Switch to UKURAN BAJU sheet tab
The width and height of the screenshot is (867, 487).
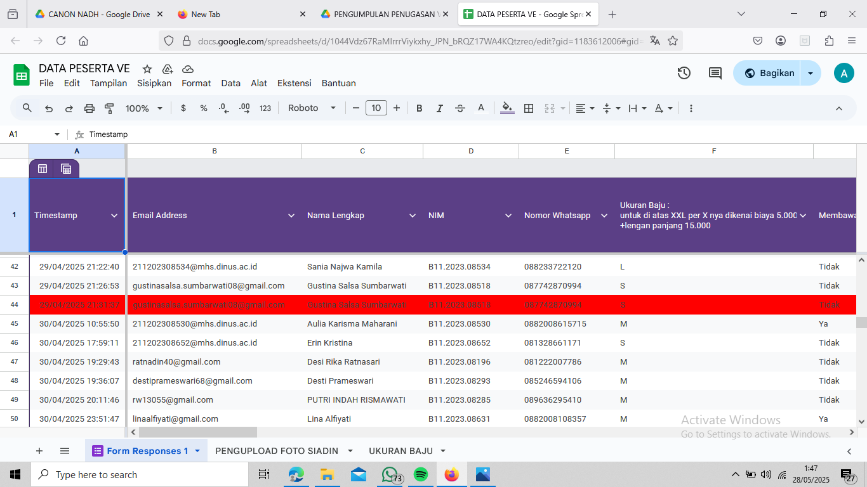pyautogui.click(x=400, y=451)
